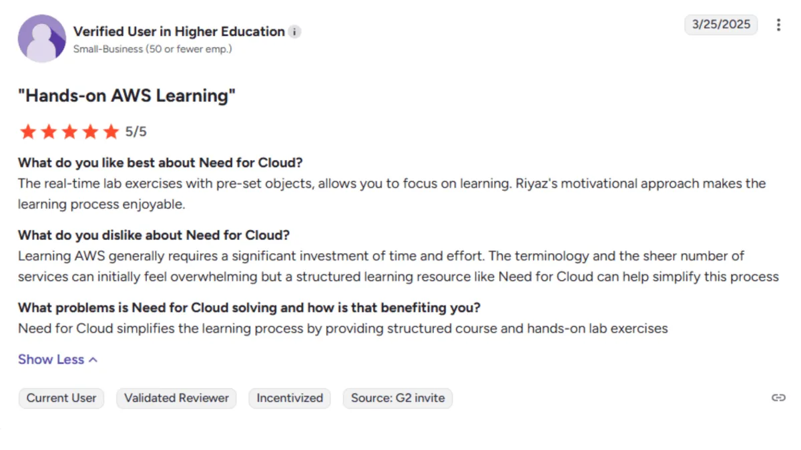Screen dimensions: 801x450
Task: Click Verified User in Higher Education name
Action: 179,31
